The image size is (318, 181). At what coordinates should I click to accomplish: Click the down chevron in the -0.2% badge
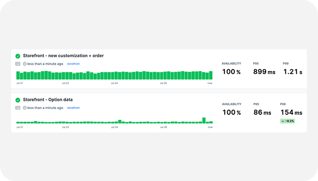coord(283,121)
